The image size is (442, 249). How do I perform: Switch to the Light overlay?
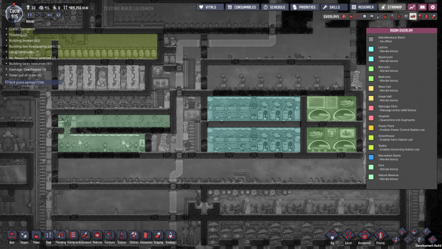[x=371, y=16]
